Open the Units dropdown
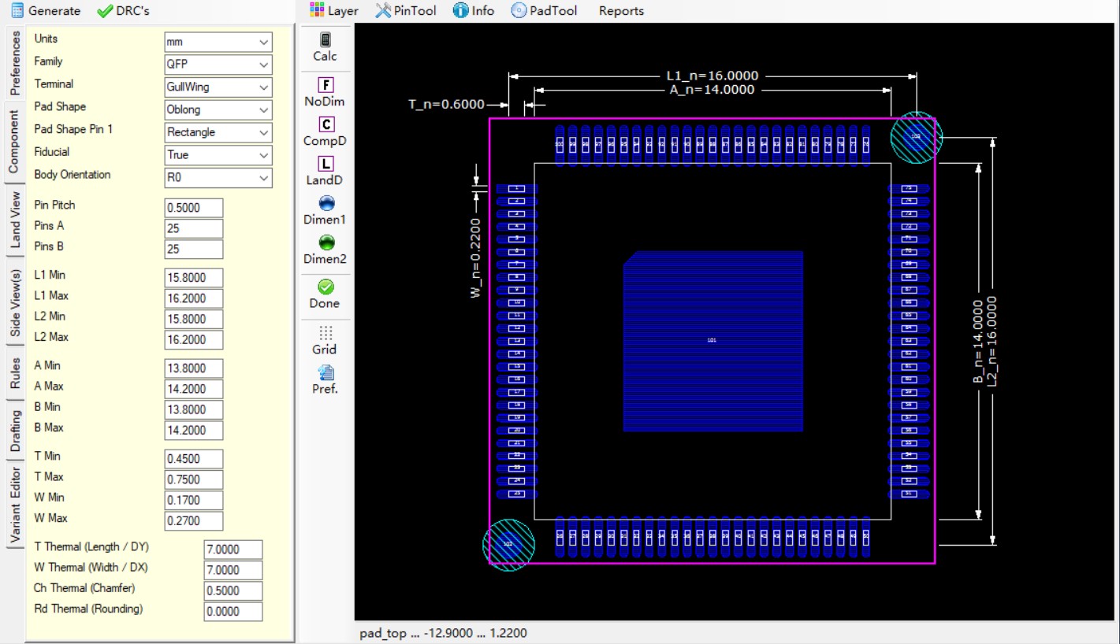 pos(218,41)
